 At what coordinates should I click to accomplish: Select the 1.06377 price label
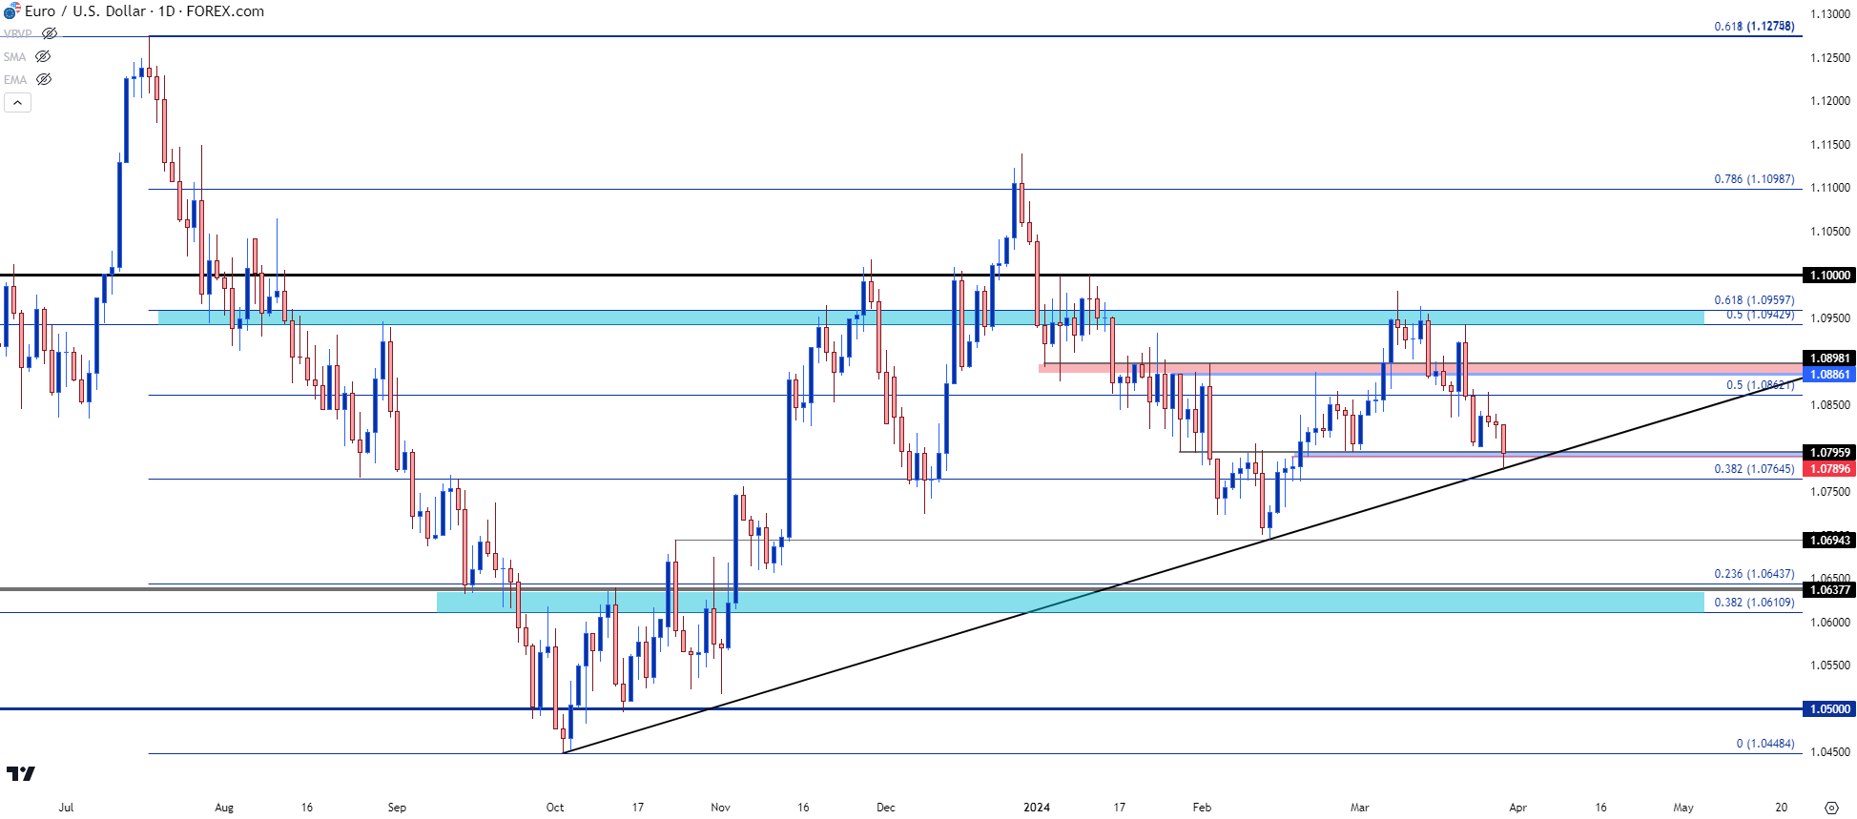point(1828,590)
